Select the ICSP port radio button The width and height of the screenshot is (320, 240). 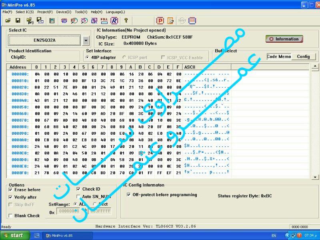124,57
